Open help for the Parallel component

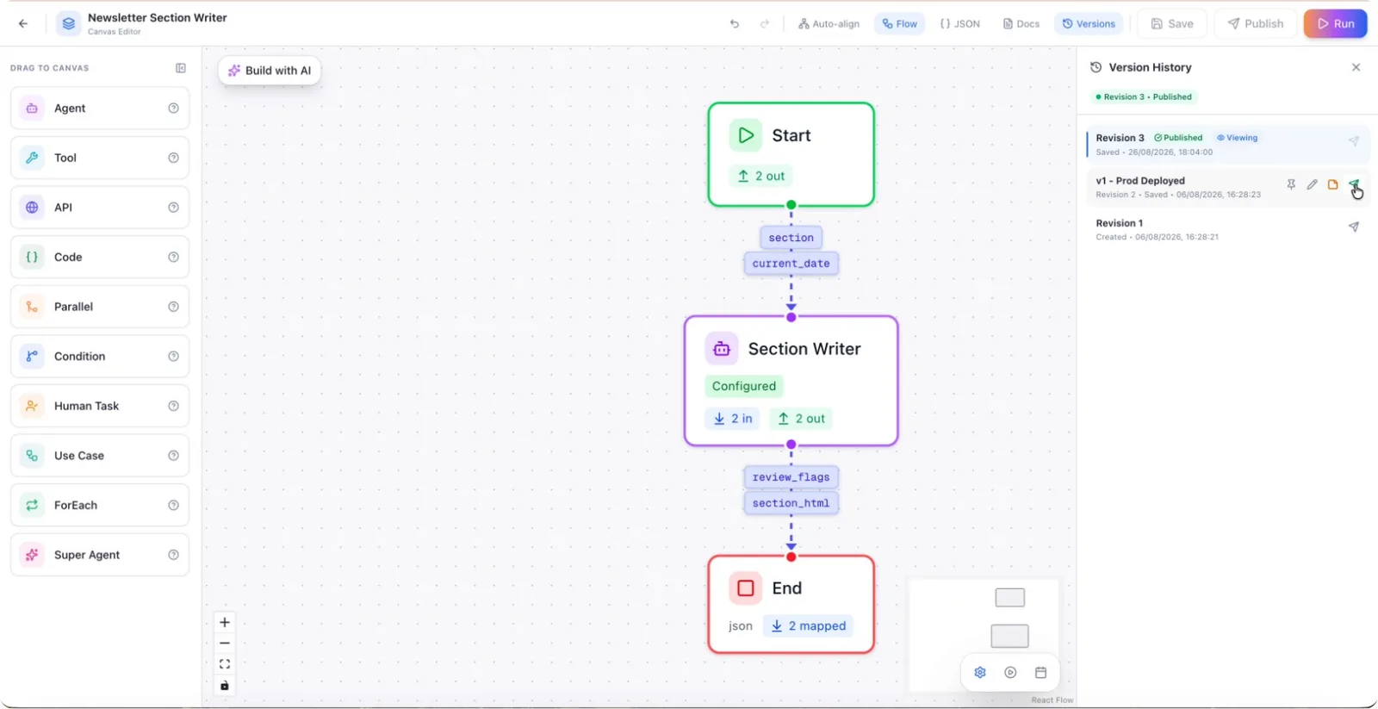pos(173,307)
